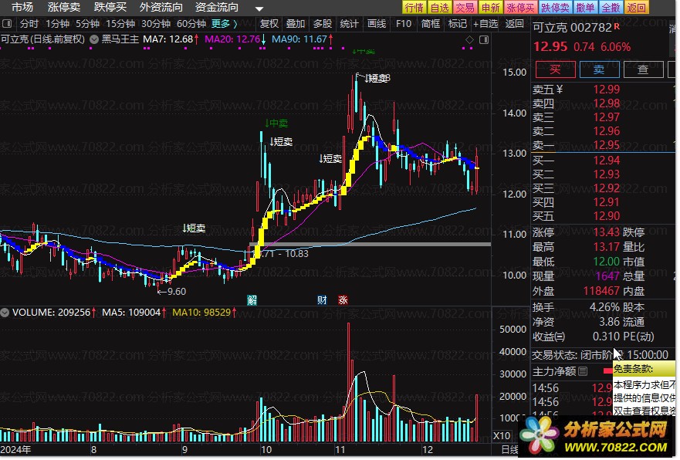Click the orange 返回 button
Image resolution: width=680 pixels, height=460 pixels.
coord(637,8)
